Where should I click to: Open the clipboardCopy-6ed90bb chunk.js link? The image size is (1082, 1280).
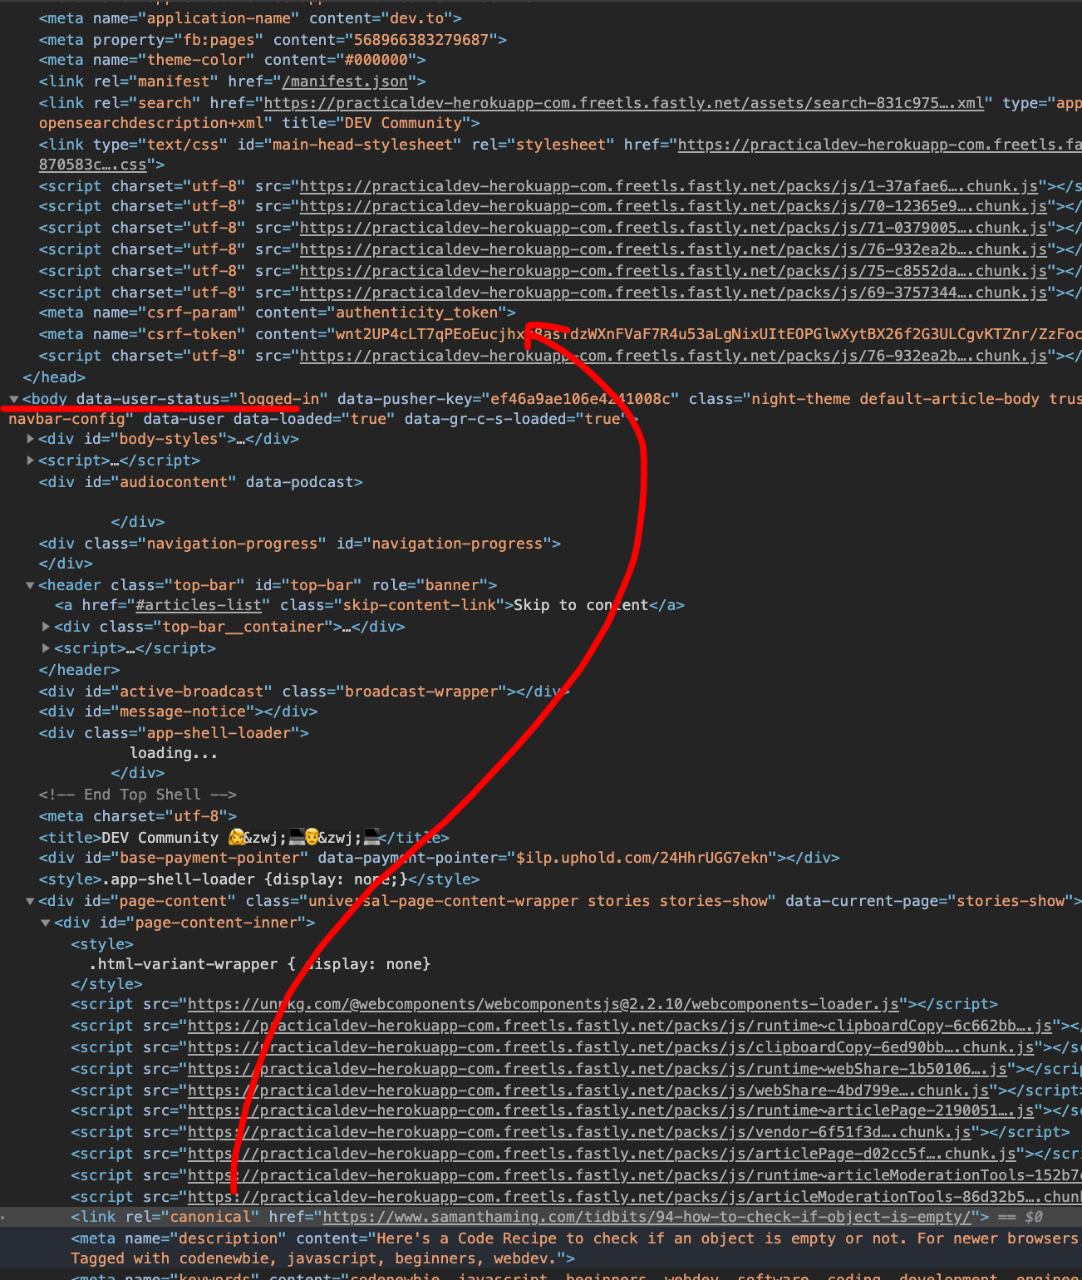pos(611,1047)
